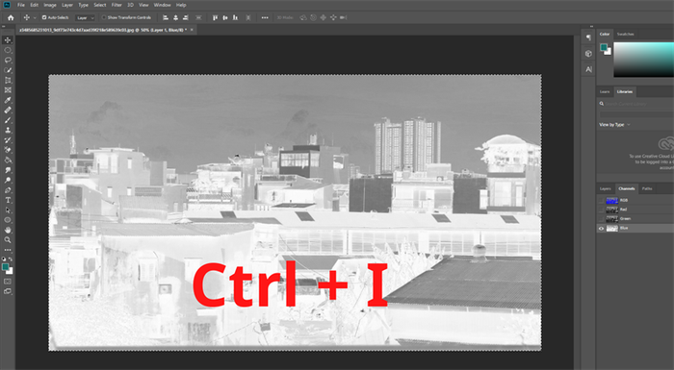Select the Crop tool
Viewport: 674px width, 370px height.
tap(8, 81)
